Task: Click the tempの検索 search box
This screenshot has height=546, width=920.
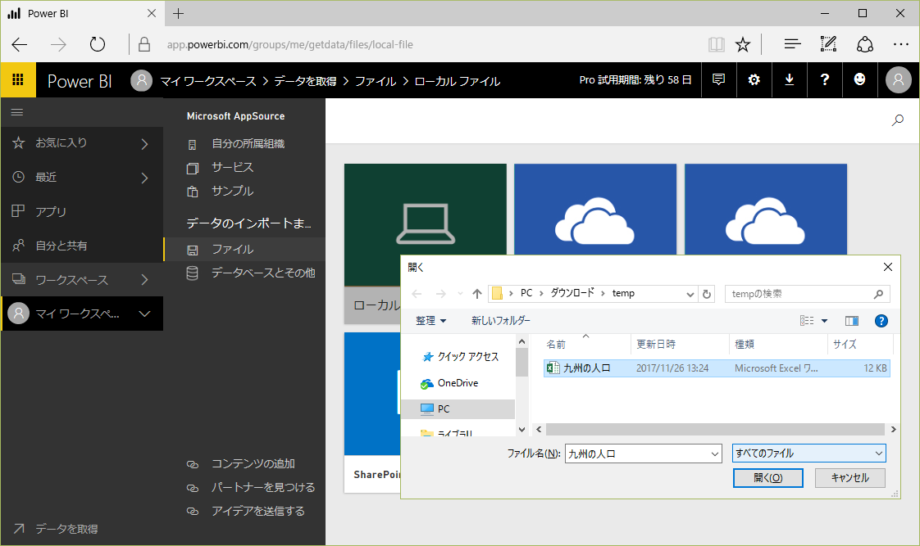Action: click(808, 294)
